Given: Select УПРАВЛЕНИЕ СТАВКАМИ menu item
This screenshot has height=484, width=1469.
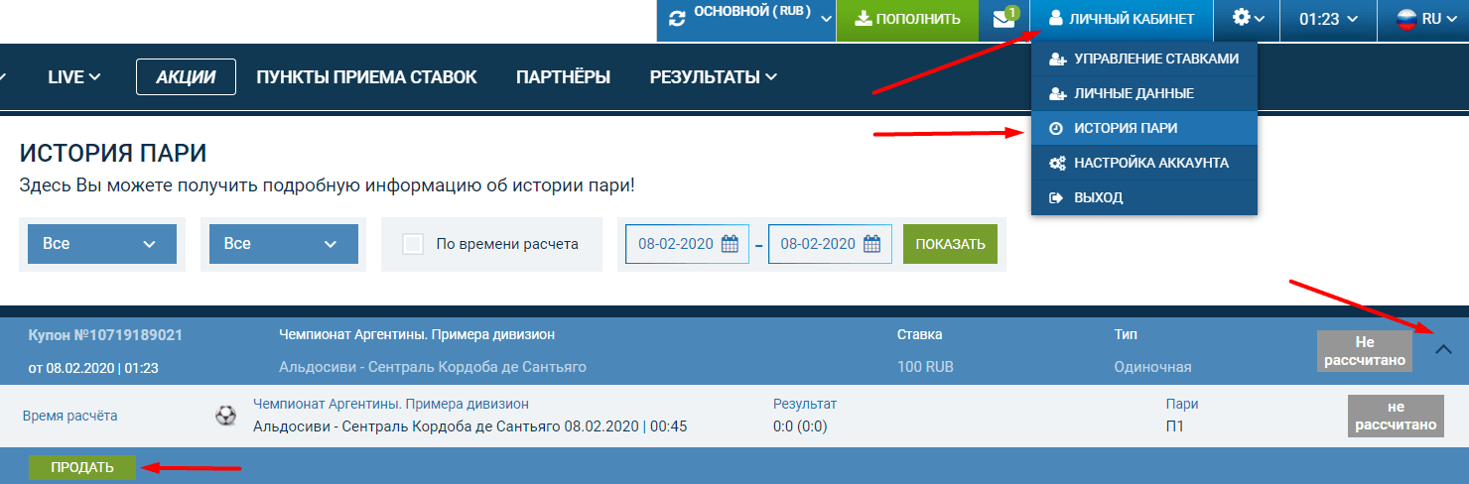Looking at the screenshot, I should (x=1144, y=59).
